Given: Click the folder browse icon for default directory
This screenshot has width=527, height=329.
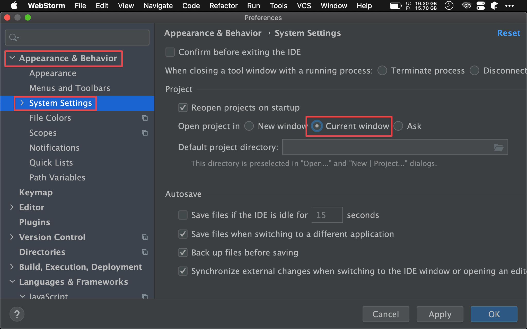Looking at the screenshot, I should coord(498,147).
